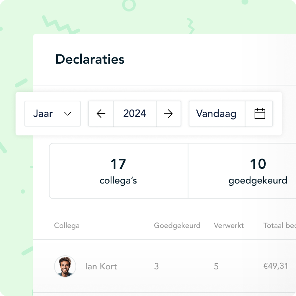The image size is (296, 296).
Task: Click Ian Kort's profile avatar
Action: pyautogui.click(x=65, y=266)
